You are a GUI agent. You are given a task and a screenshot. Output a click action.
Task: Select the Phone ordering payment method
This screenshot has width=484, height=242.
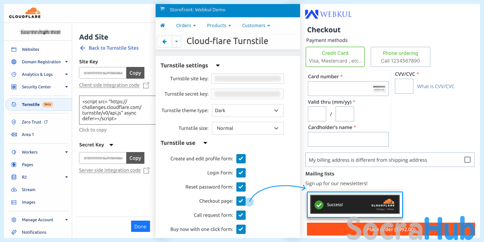pos(400,57)
